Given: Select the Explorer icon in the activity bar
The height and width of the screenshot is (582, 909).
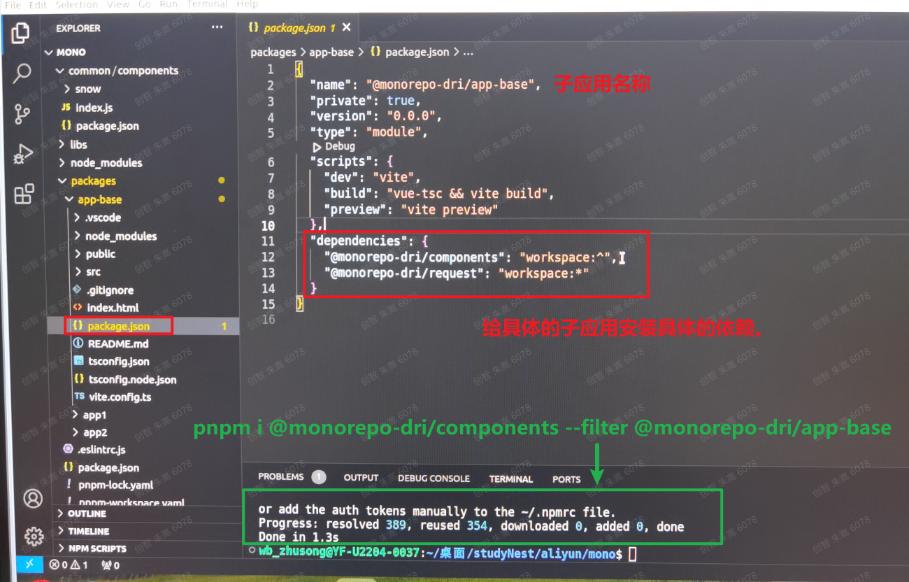Looking at the screenshot, I should [21, 33].
